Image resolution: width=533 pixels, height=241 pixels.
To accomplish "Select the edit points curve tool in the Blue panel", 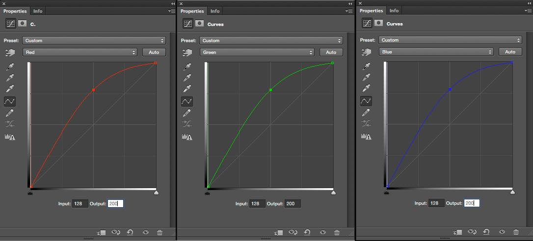I will tap(366, 101).
